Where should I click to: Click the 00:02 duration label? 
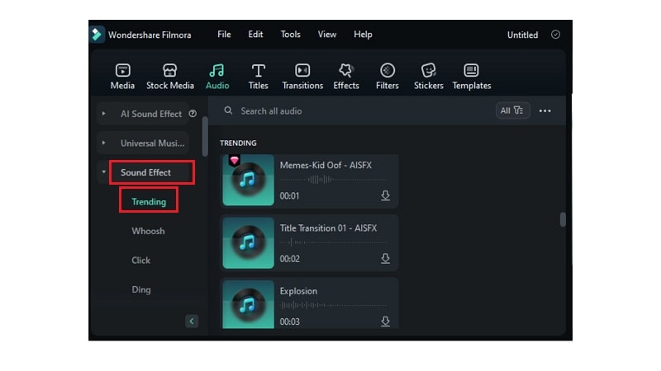(x=290, y=259)
